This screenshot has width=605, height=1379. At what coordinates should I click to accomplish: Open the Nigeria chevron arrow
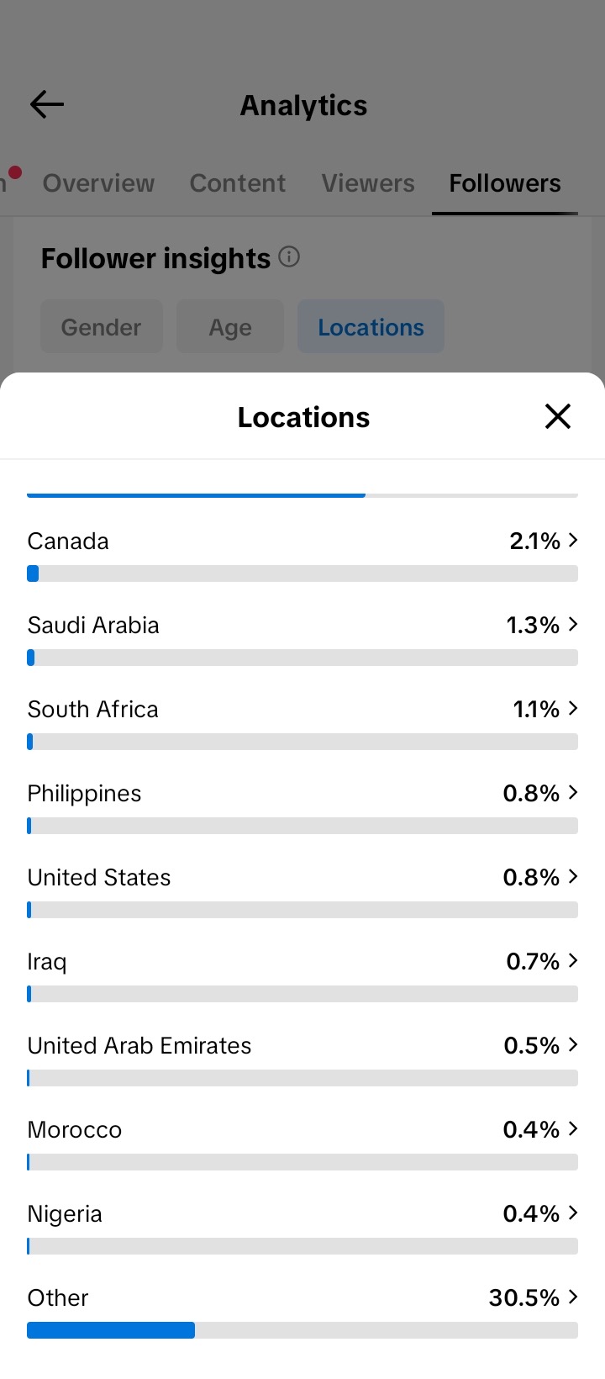[573, 1213]
